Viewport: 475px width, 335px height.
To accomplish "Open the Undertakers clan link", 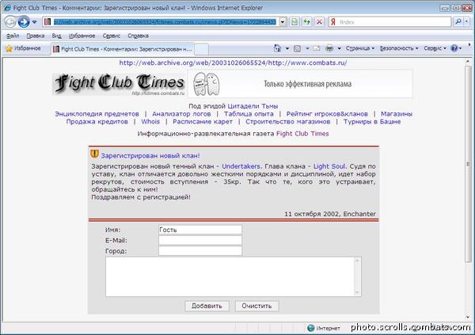I will pyautogui.click(x=241, y=166).
